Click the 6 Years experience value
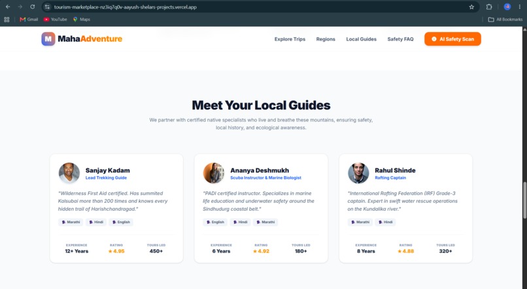This screenshot has width=527, height=289. [221, 251]
